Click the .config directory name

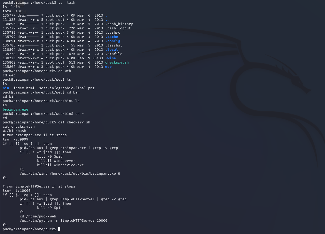coord(113,41)
